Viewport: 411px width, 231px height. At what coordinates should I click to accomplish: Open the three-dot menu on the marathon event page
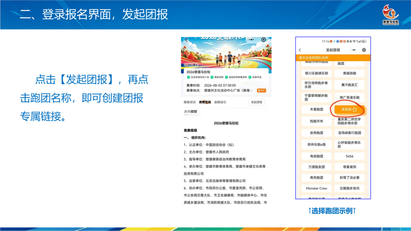[252, 40]
